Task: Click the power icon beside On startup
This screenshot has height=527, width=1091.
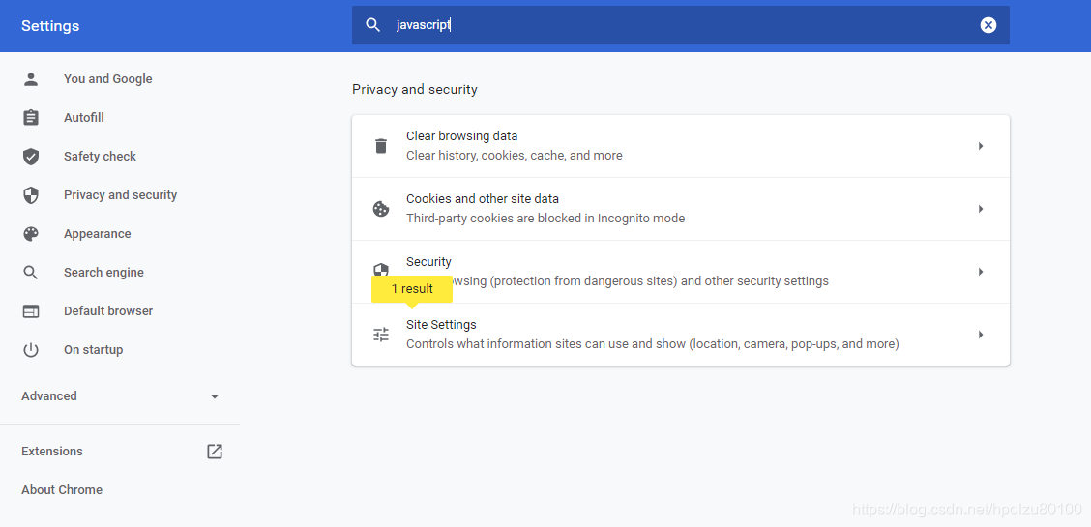Action: click(31, 350)
